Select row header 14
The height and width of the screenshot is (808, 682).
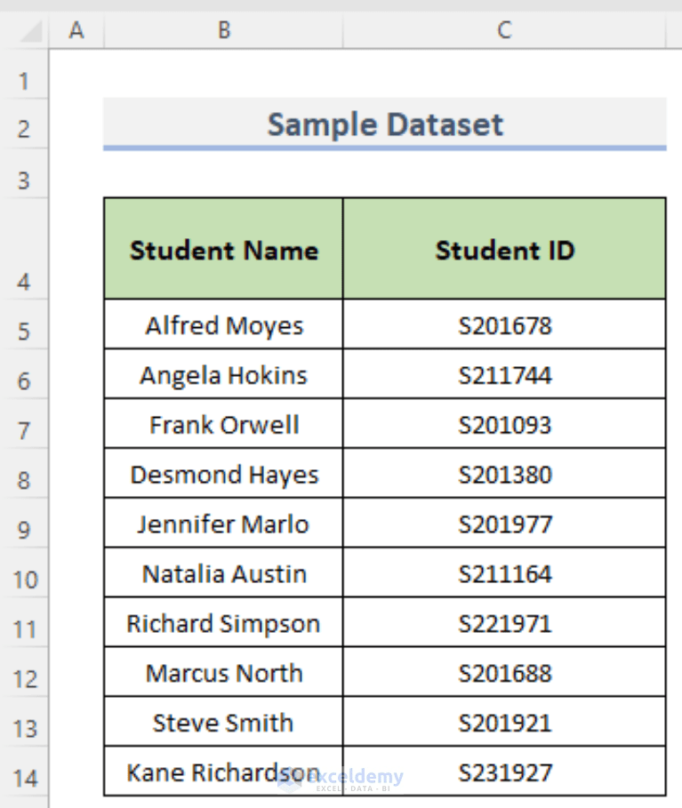pos(26,777)
